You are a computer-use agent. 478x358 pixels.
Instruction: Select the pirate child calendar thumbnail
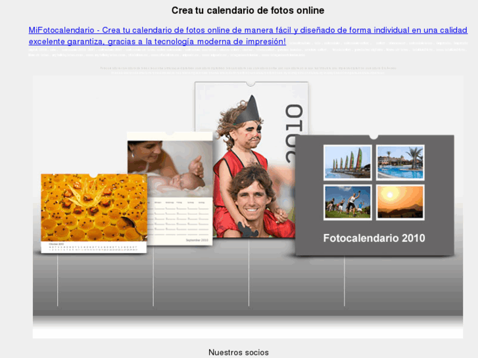251,160
